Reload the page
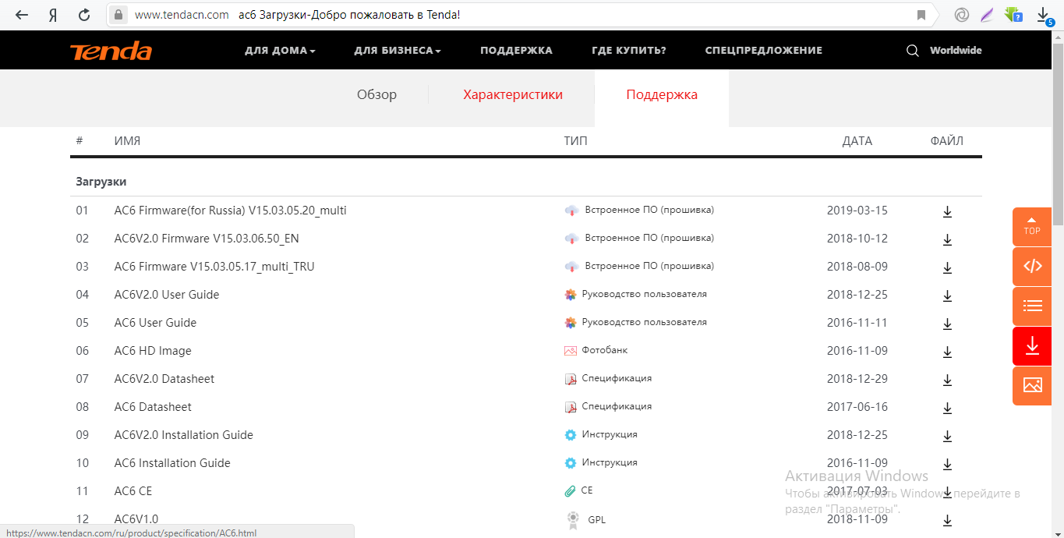 click(86, 15)
